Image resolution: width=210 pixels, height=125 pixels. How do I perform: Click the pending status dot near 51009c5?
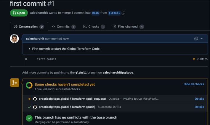pos(194,59)
